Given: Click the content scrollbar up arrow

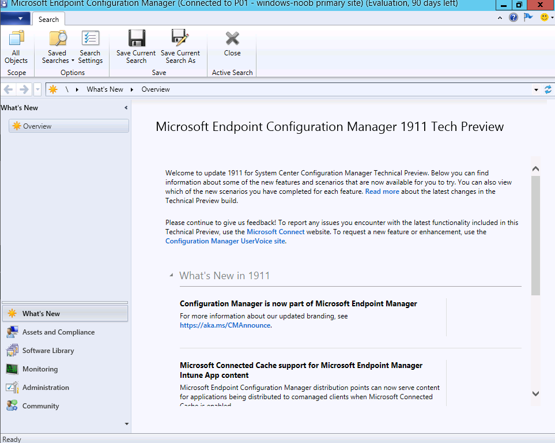Looking at the screenshot, I should pyautogui.click(x=535, y=168).
